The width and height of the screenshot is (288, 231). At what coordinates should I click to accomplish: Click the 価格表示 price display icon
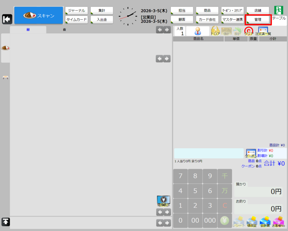tap(163, 201)
